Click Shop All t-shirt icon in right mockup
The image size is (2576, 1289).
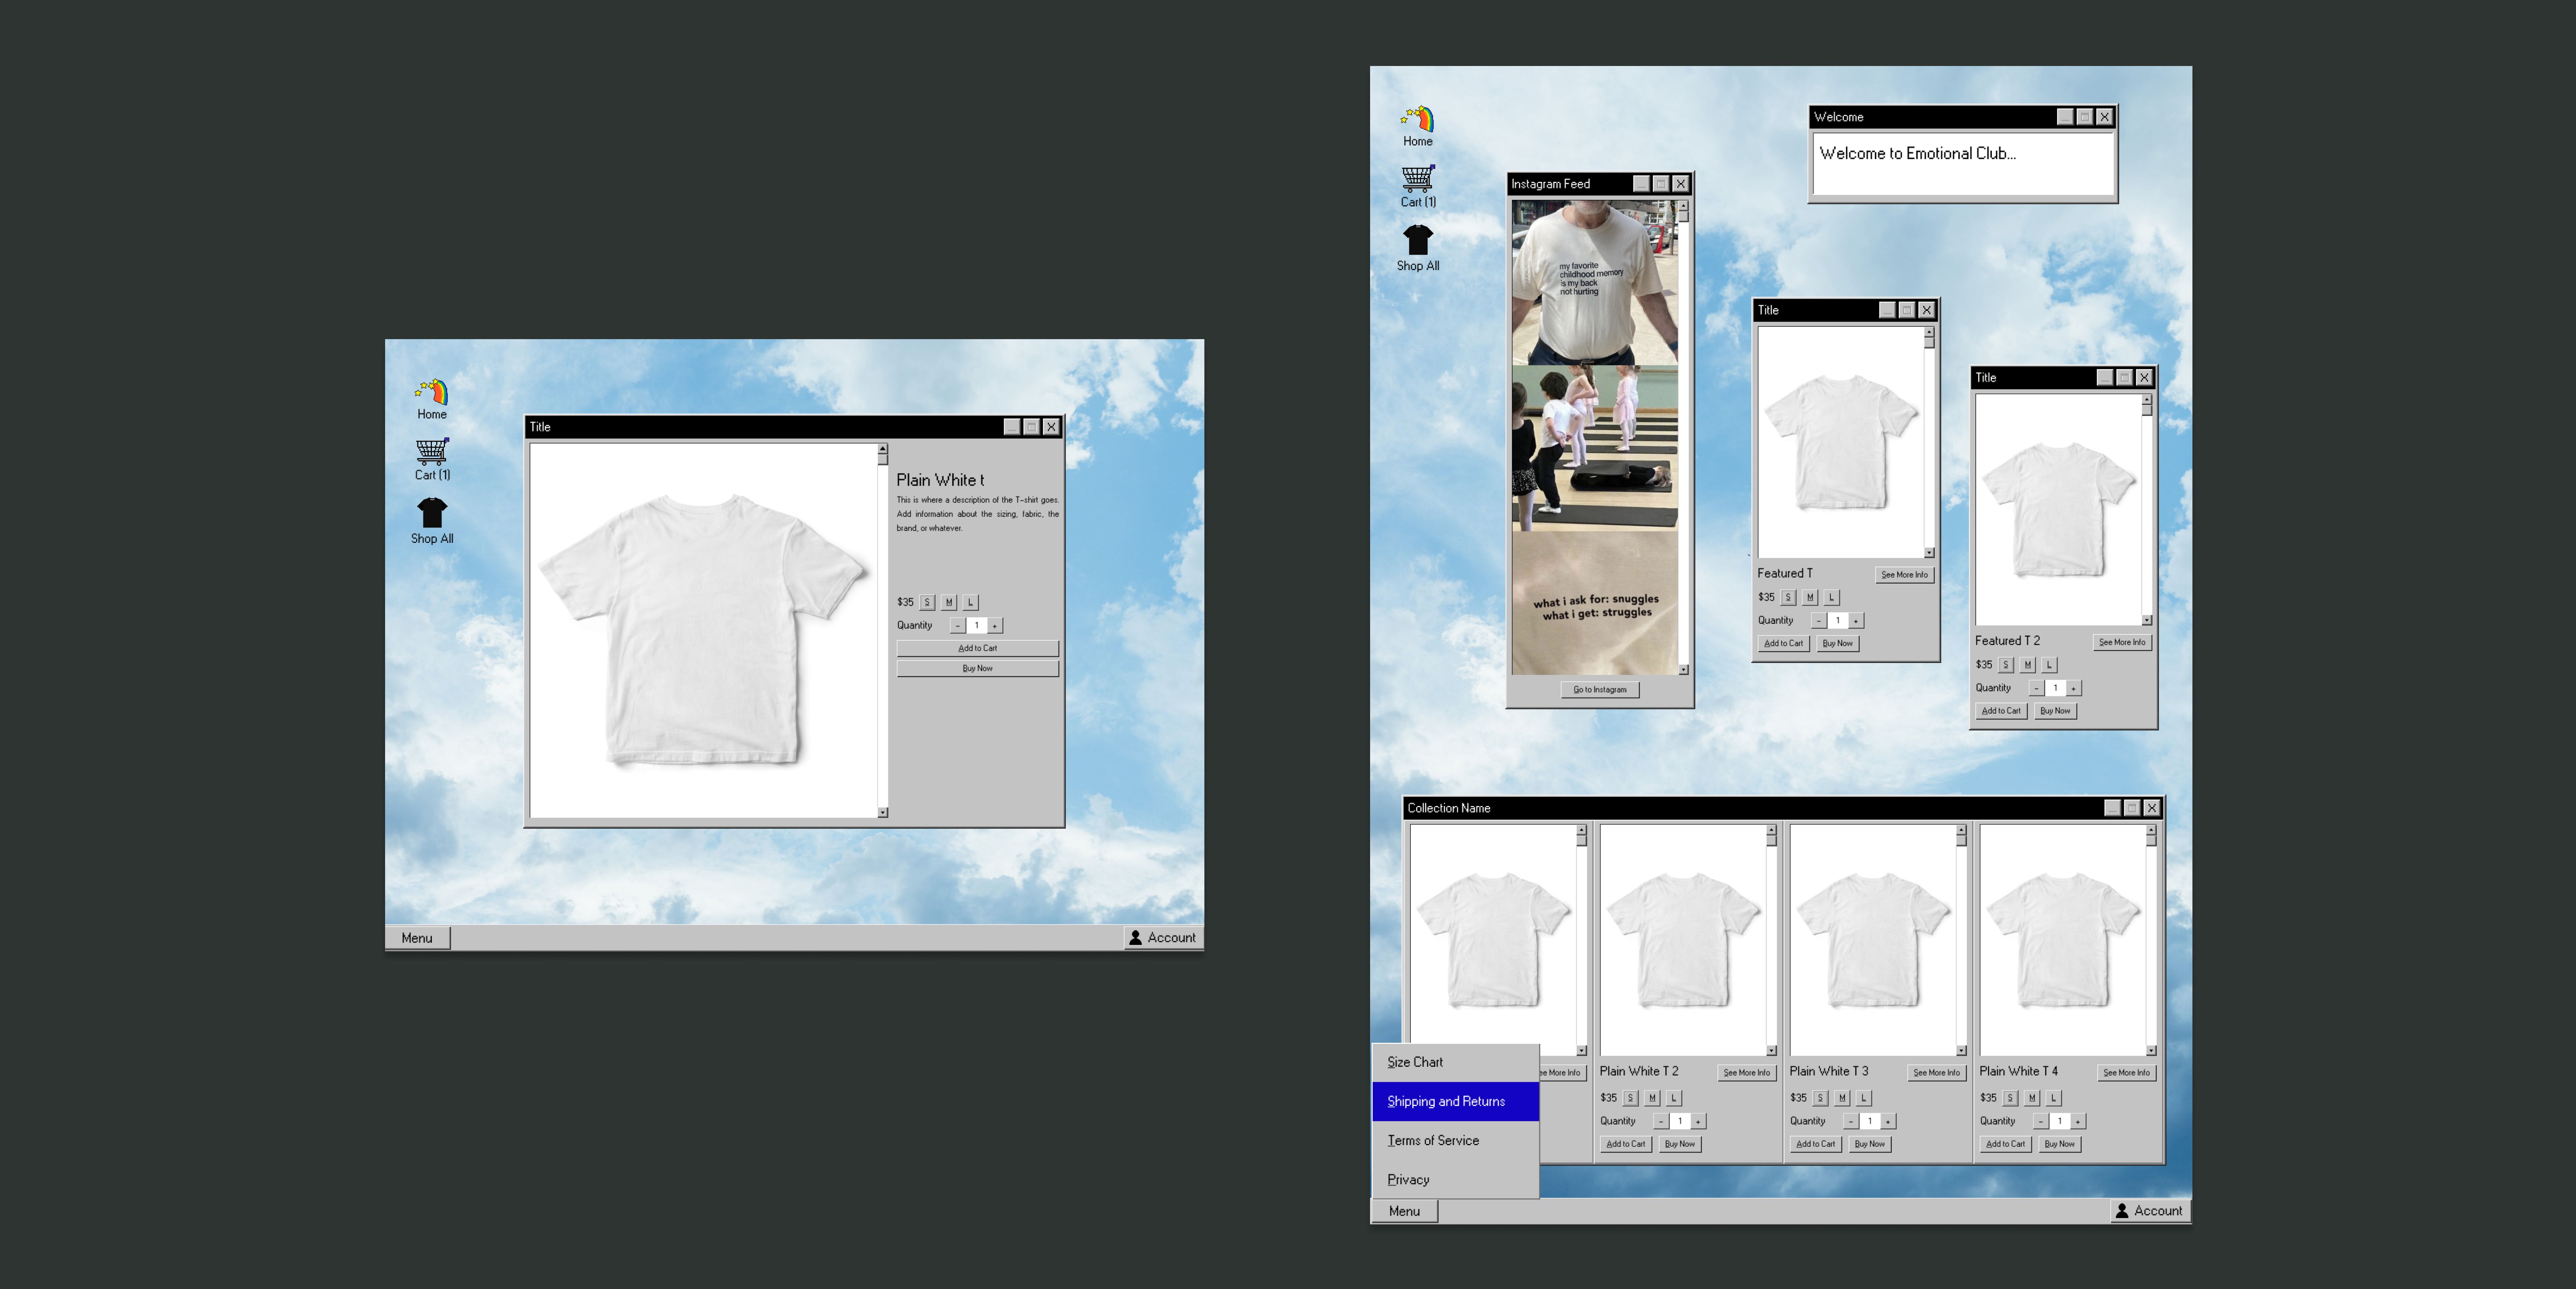(1418, 240)
